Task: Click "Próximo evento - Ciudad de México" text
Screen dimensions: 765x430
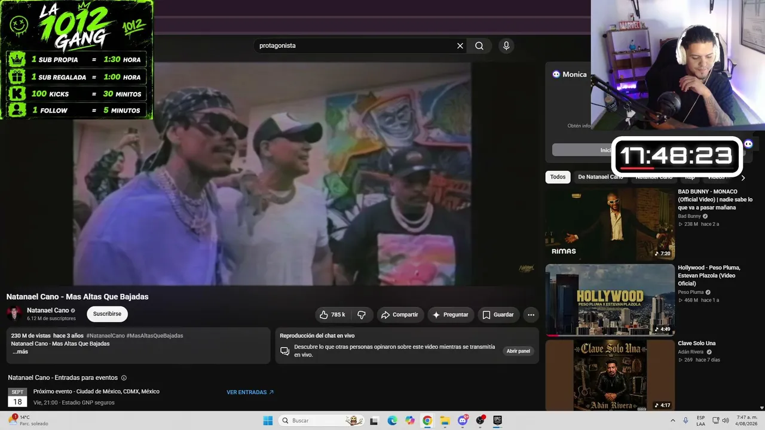Action: click(96, 392)
